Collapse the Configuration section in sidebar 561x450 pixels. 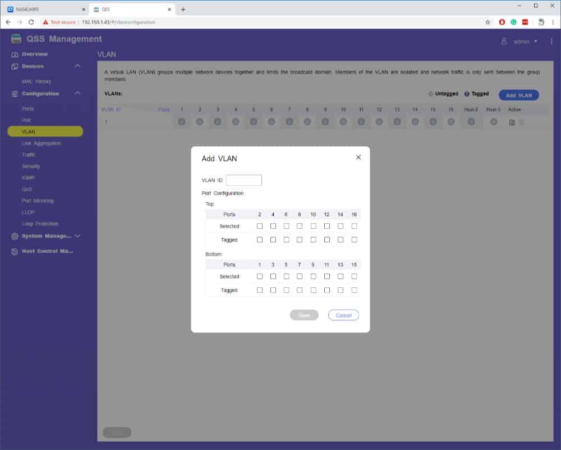pyautogui.click(x=77, y=94)
